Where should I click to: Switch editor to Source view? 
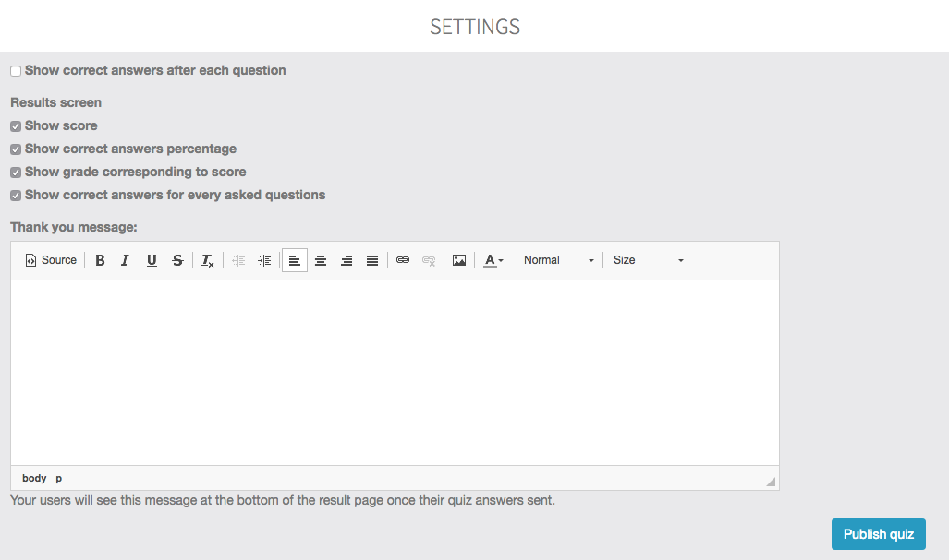pyautogui.click(x=51, y=260)
